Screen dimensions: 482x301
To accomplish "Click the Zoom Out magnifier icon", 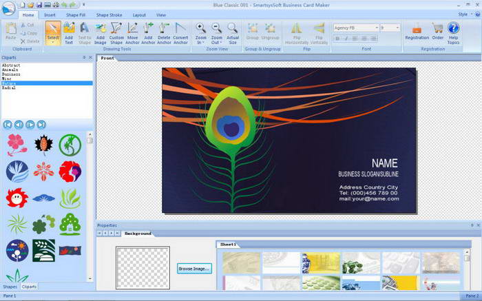I will (216, 28).
